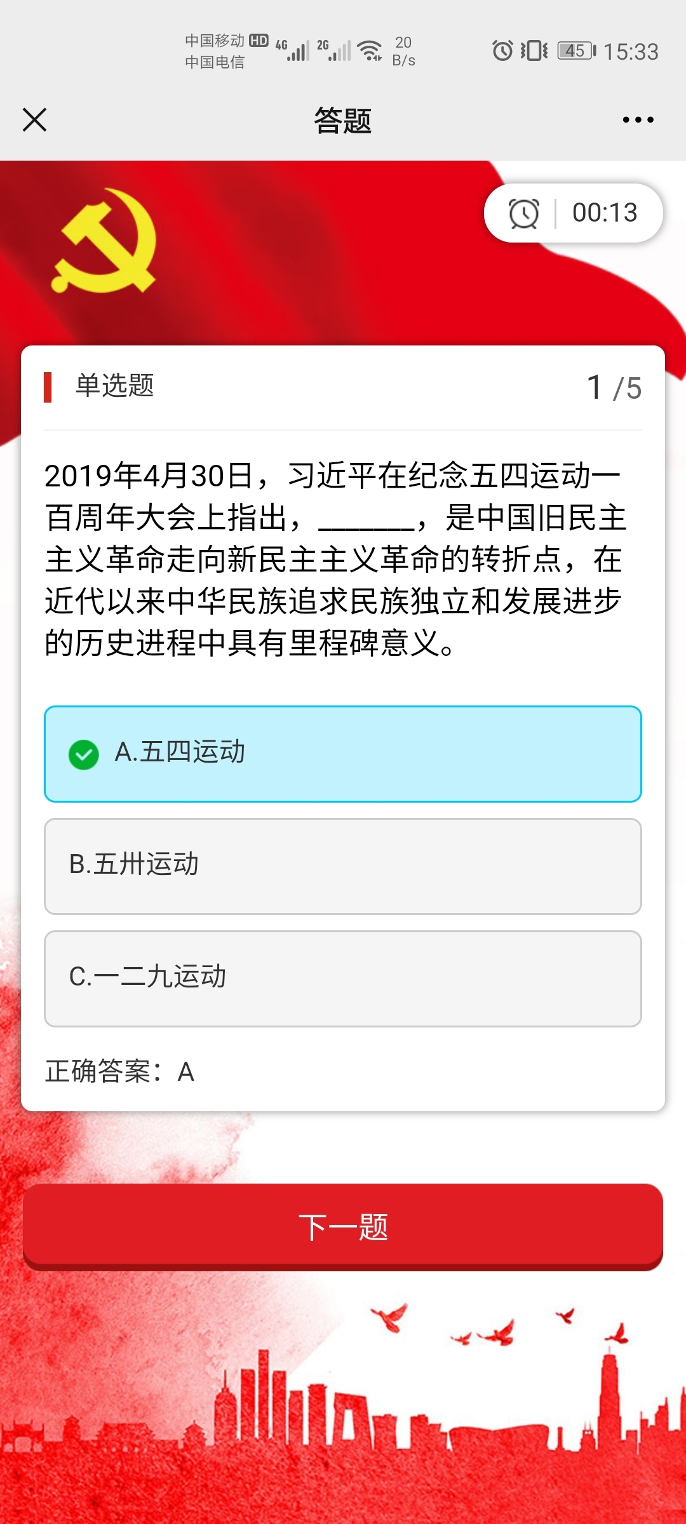Select answer C.一二九运动
Viewport: 686px width, 1524px height.
[343, 979]
